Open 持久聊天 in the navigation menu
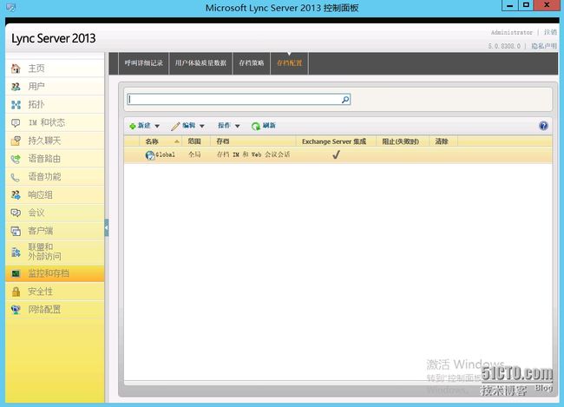 44,141
